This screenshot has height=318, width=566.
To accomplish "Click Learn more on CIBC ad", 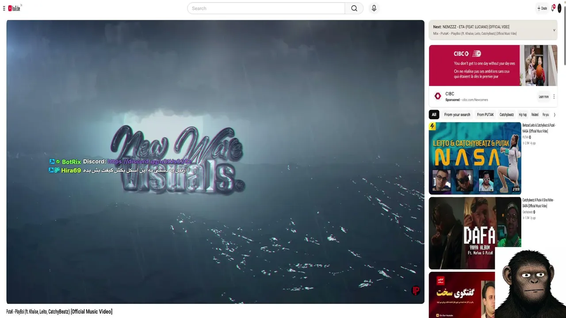I will 543,97.
